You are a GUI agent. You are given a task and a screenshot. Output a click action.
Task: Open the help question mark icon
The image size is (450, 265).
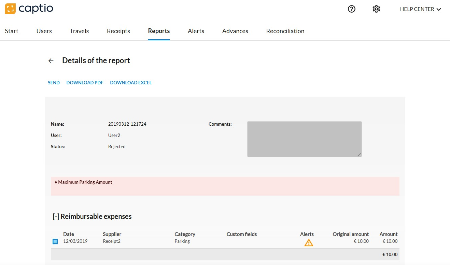[351, 9]
